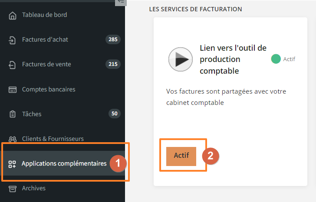Click the Comptes bancaires card icon
This screenshot has height=202, width=316.
[13, 90]
